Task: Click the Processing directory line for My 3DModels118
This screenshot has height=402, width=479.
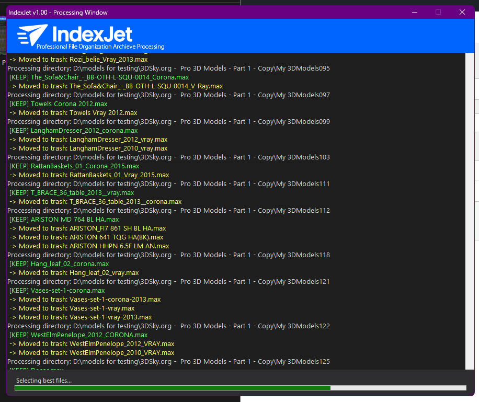Action: click(168, 255)
